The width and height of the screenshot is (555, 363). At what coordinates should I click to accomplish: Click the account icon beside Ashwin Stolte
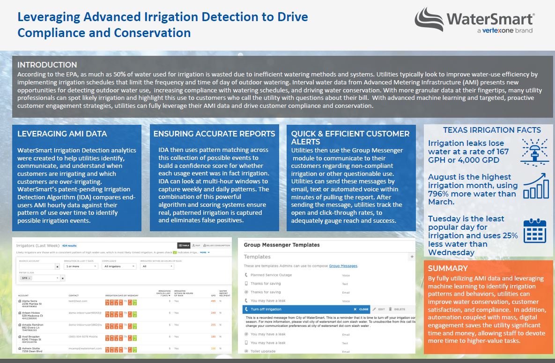tap(20, 348)
